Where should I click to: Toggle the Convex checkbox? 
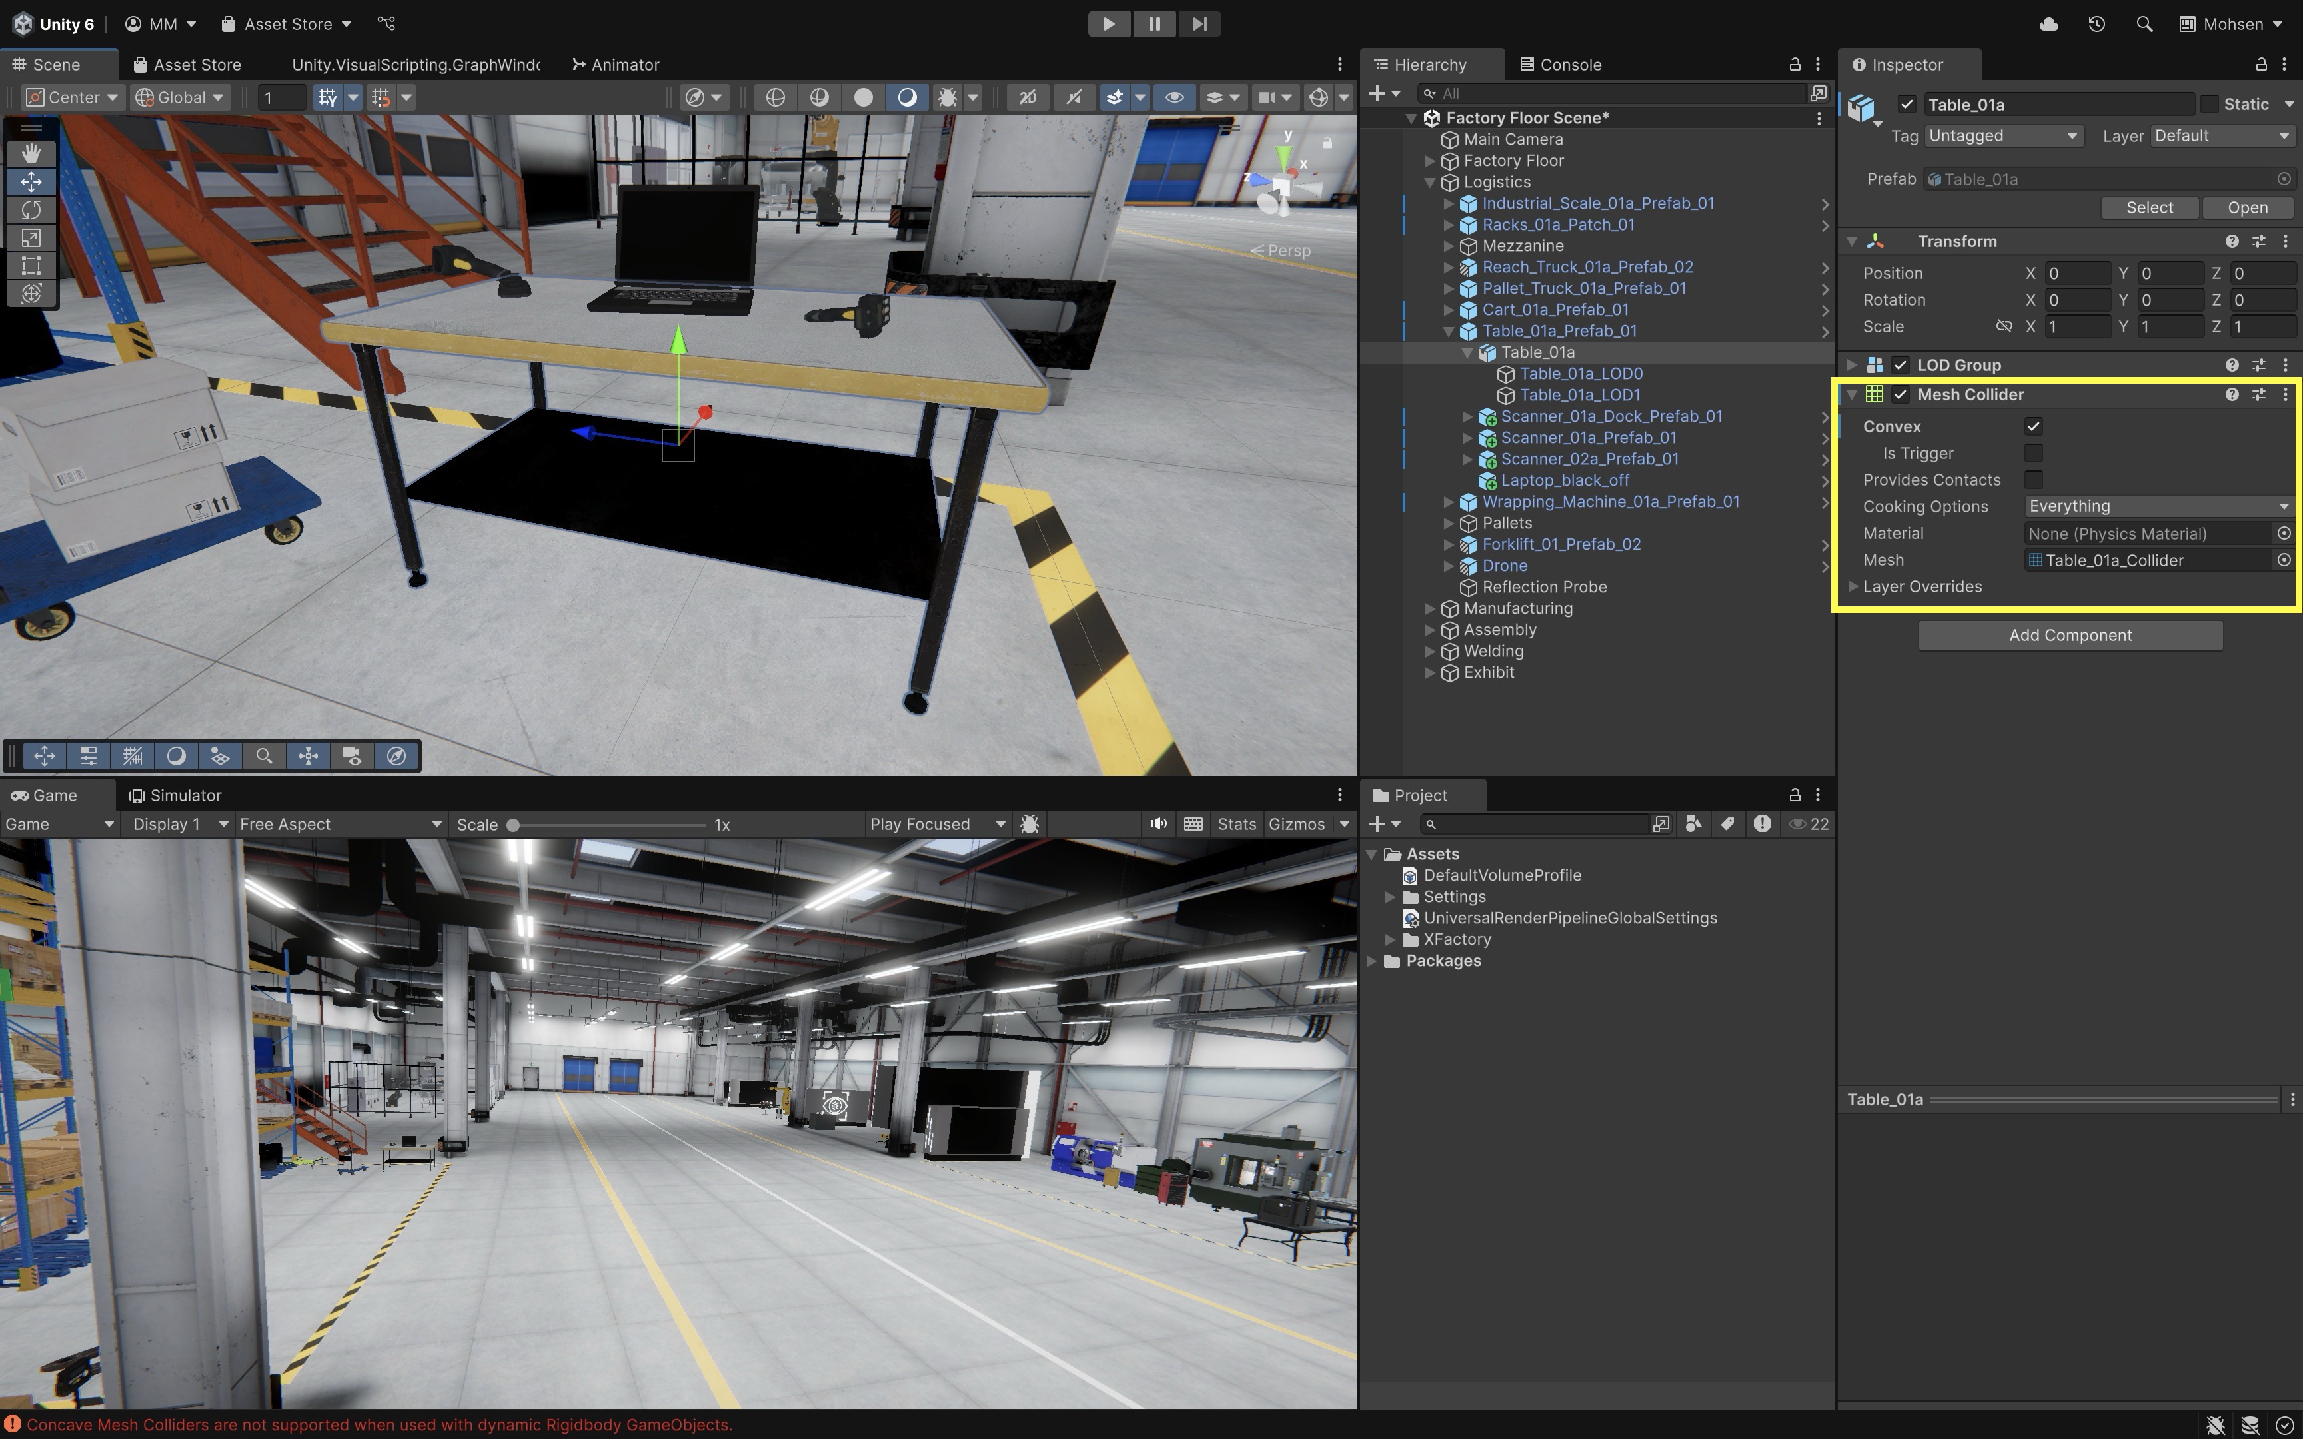click(2034, 426)
